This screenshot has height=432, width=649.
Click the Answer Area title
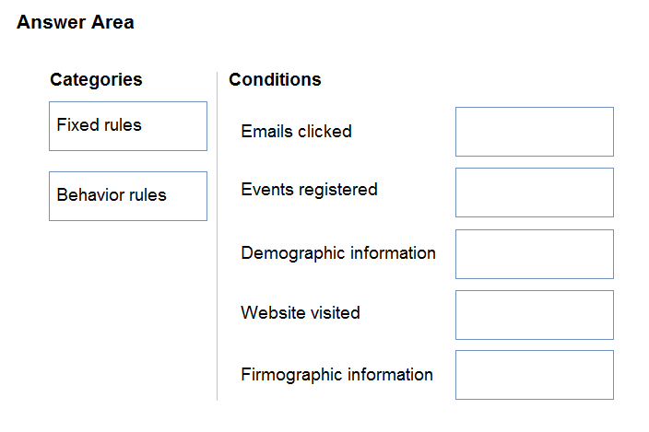pyautogui.click(x=76, y=22)
